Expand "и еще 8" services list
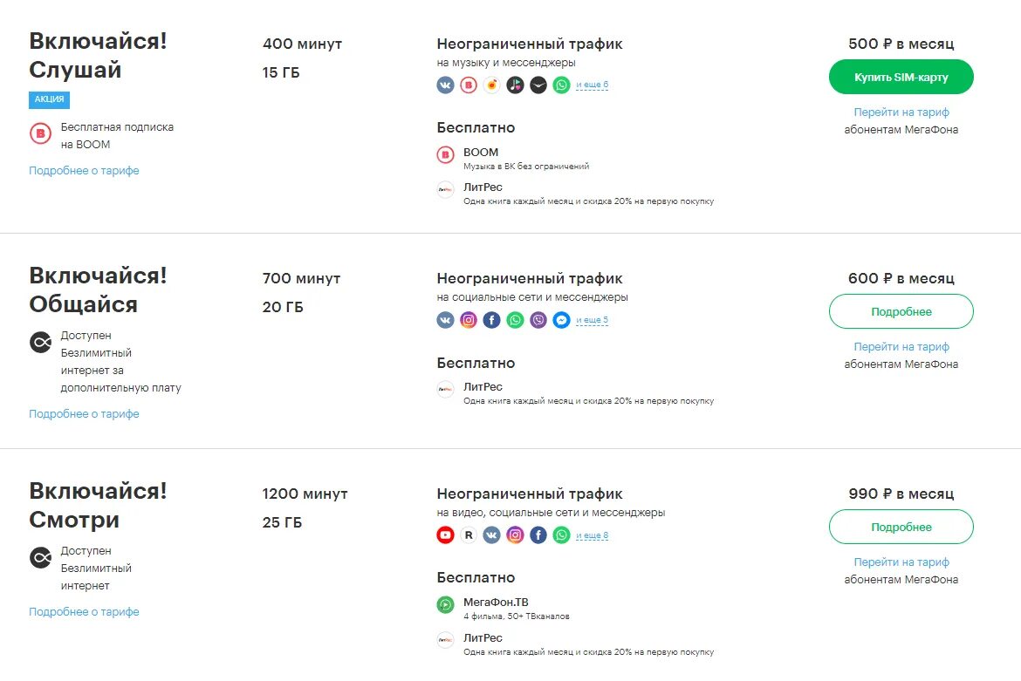Viewport: 1021px width, 681px height. click(592, 535)
